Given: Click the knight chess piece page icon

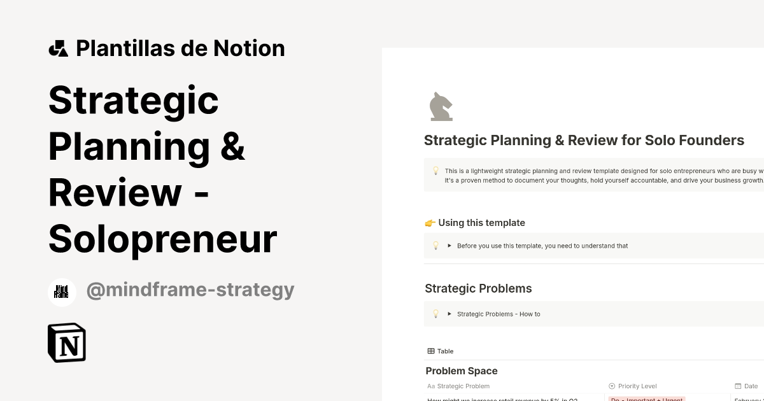Looking at the screenshot, I should [x=441, y=106].
